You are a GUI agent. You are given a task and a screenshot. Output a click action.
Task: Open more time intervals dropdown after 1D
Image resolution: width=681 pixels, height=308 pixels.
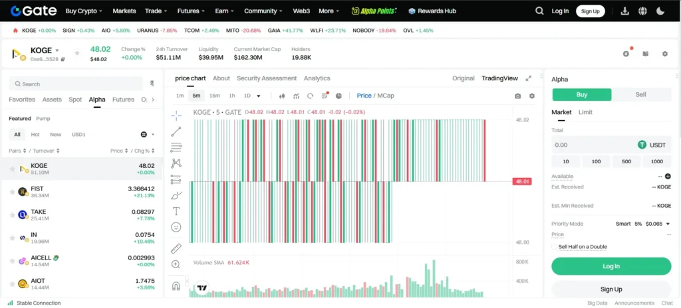point(259,96)
